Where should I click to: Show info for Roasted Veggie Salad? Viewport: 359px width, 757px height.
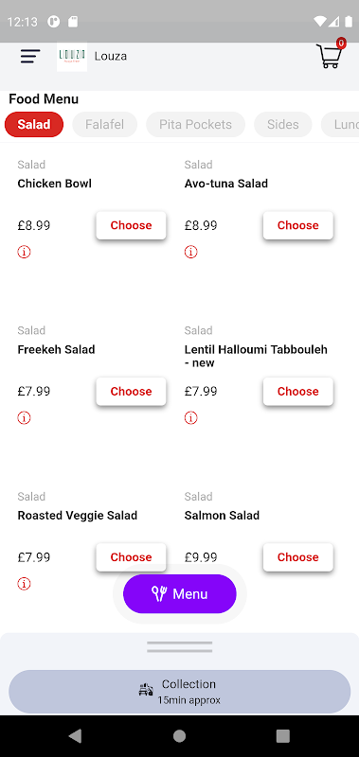25,584
